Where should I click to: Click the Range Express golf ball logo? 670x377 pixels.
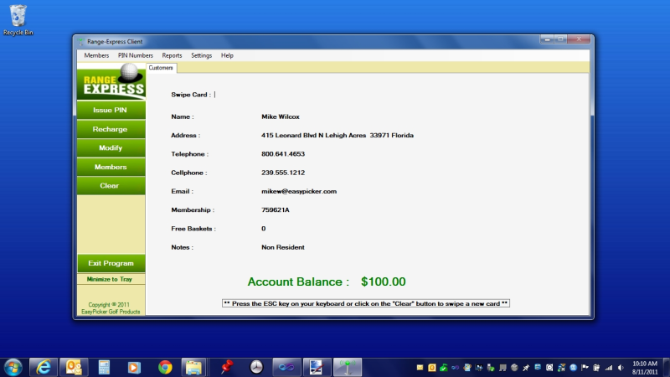coord(111,84)
